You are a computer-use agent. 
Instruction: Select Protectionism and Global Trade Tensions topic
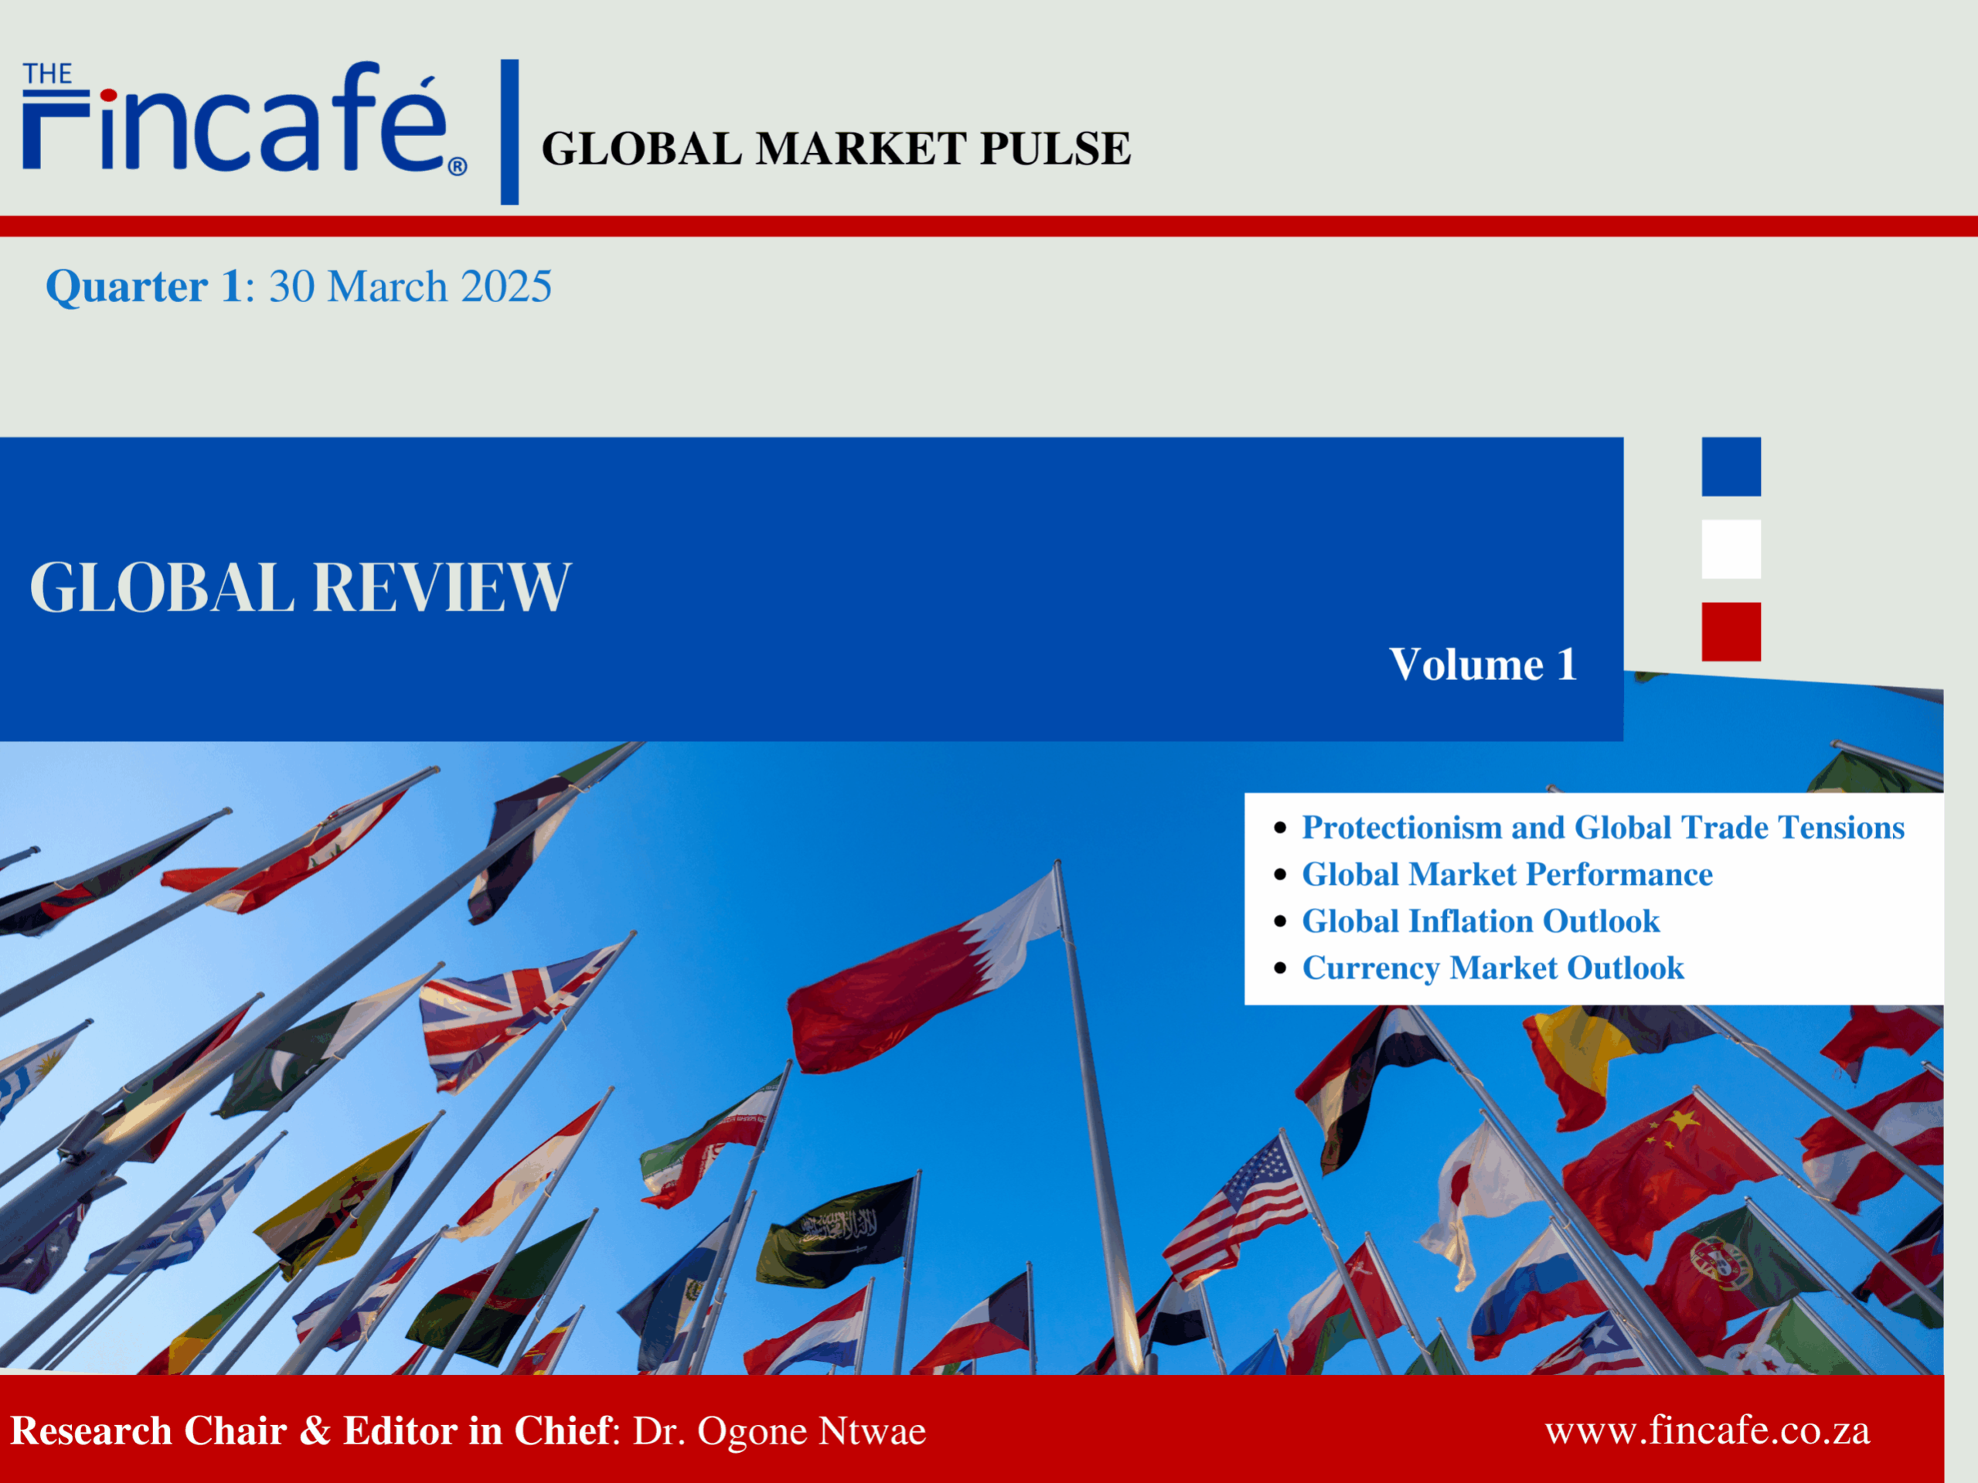[1602, 828]
